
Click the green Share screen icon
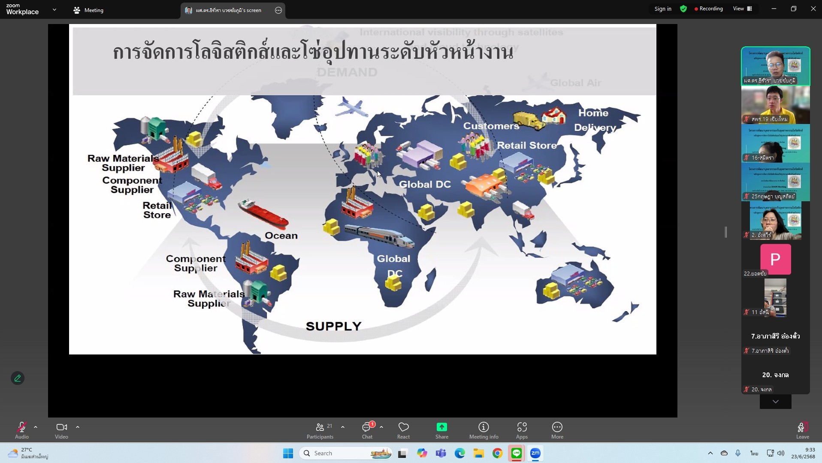tap(441, 427)
